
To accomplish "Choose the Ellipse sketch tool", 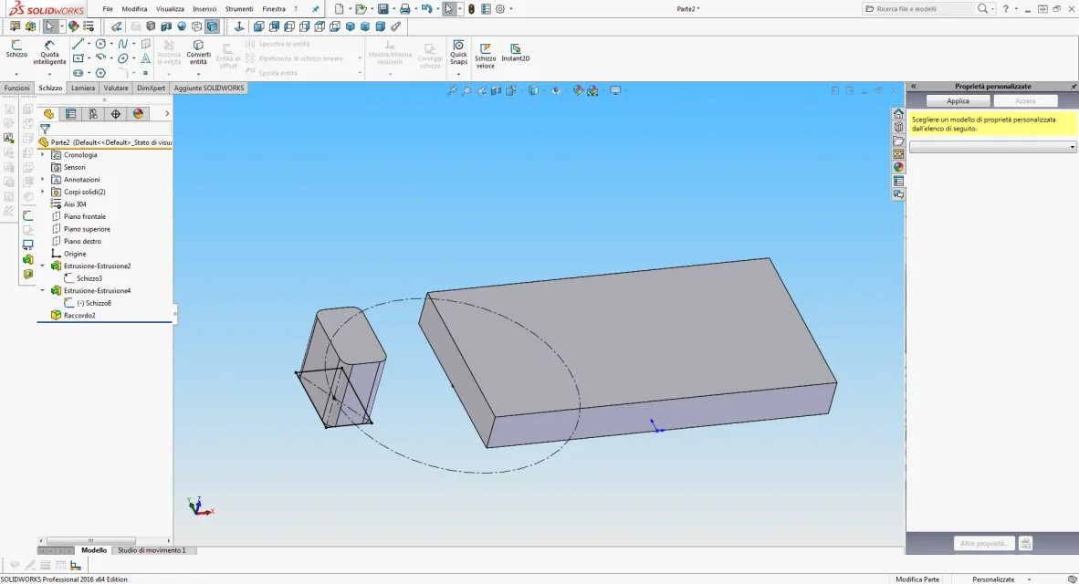I will click(x=122, y=58).
